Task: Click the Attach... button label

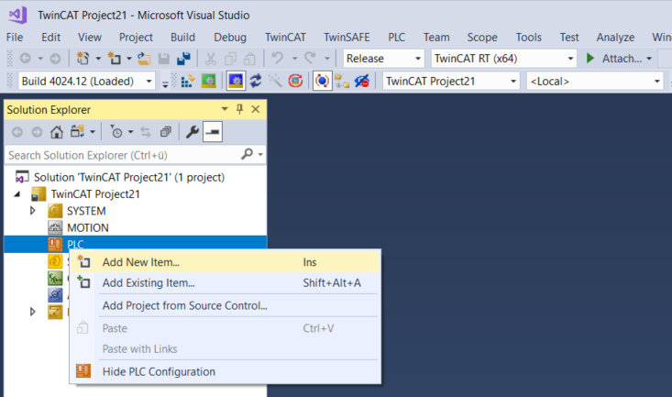Action: click(622, 59)
